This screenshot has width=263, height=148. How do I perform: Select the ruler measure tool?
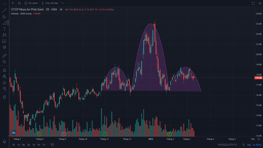point(5,55)
